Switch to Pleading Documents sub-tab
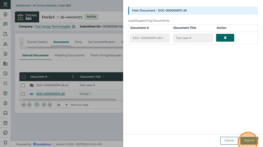The width and height of the screenshot is (263, 147). point(70,55)
